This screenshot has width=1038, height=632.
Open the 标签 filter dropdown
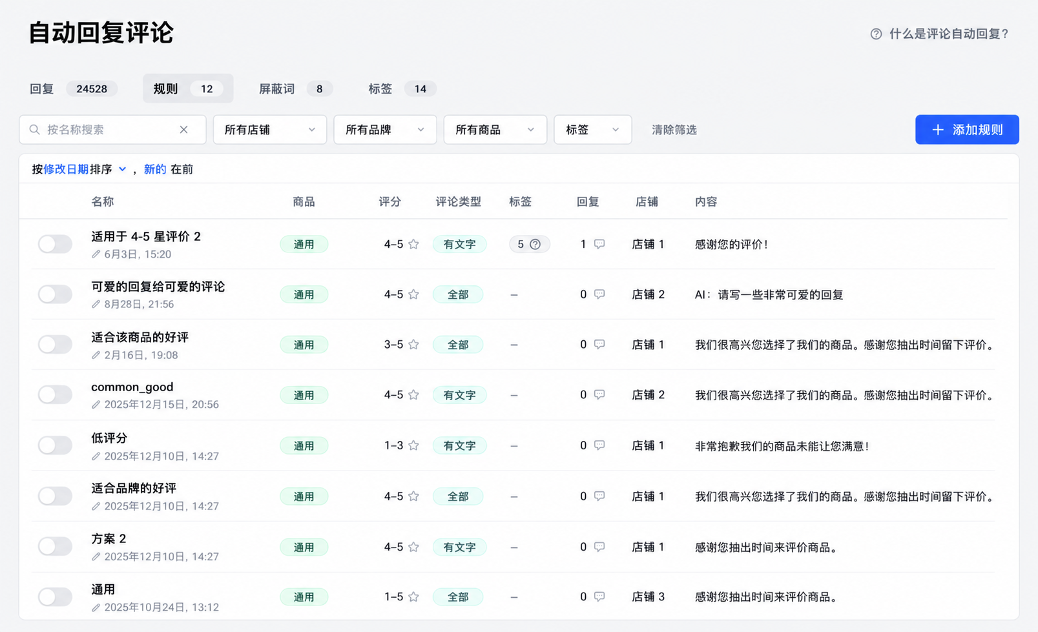[593, 130]
